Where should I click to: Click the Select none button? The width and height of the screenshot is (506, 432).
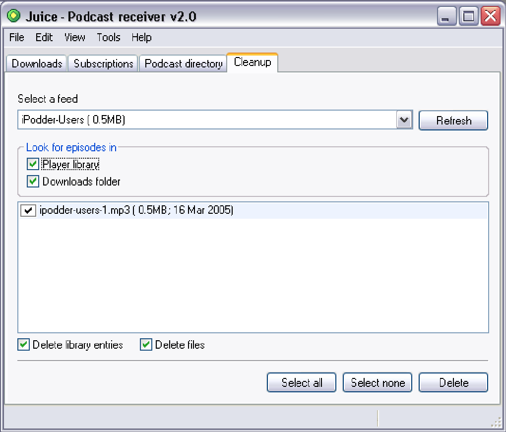(378, 382)
